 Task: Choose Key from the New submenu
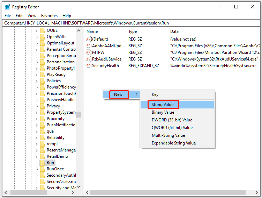click(x=177, y=94)
